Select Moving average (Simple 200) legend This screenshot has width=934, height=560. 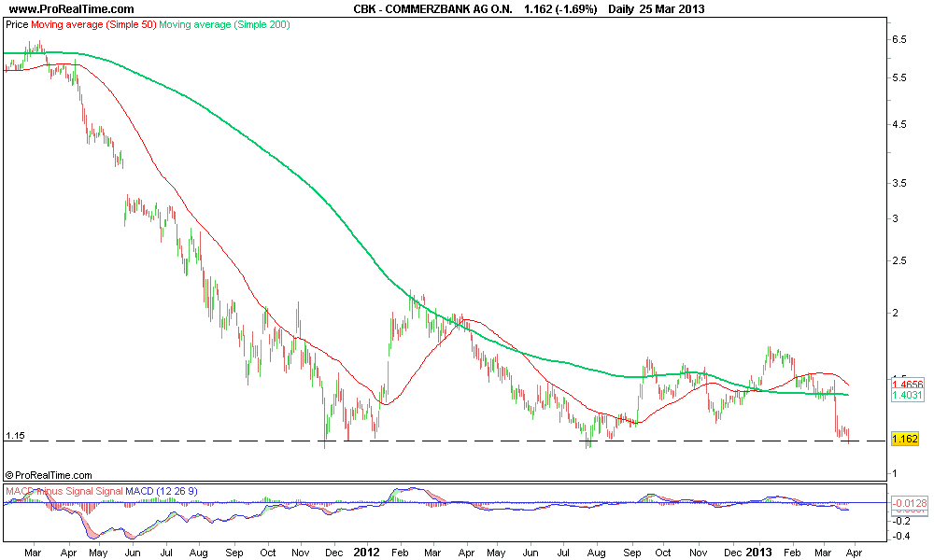click(x=224, y=24)
